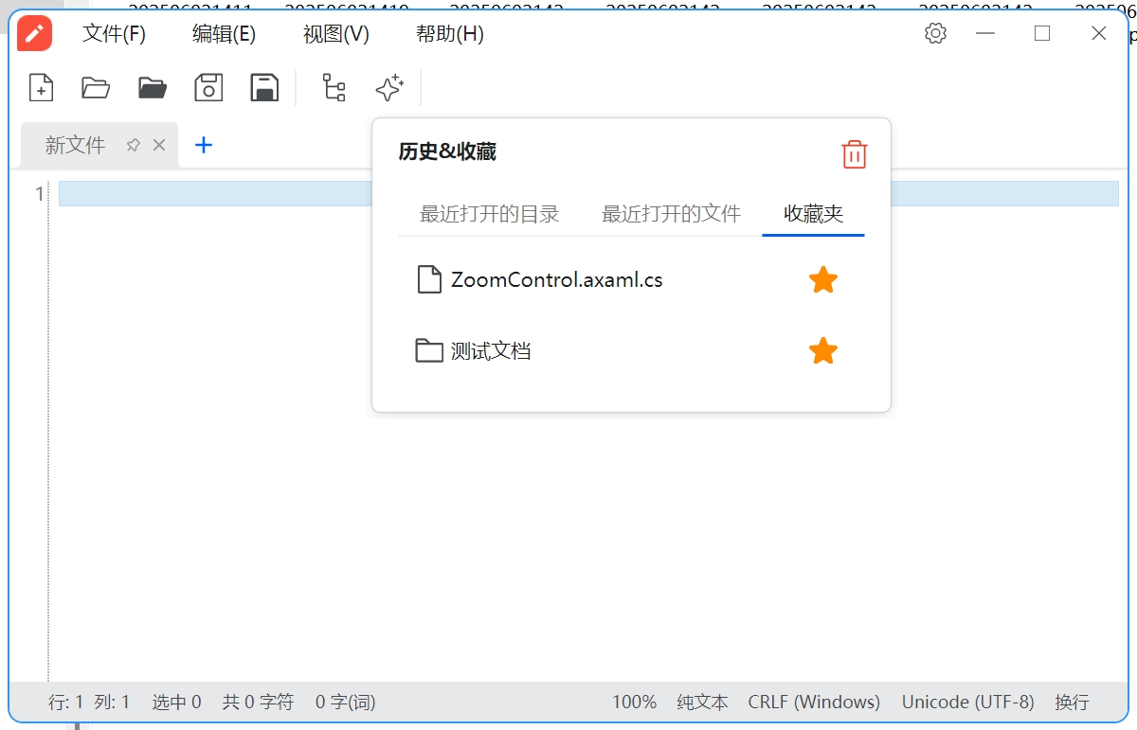Click 0 字(词) word count
This screenshot has height=730, width=1137.
pyautogui.click(x=346, y=703)
